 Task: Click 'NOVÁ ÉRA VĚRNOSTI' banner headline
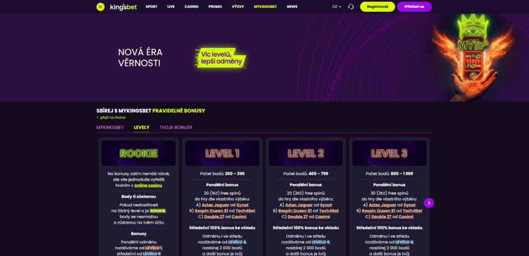pos(140,58)
